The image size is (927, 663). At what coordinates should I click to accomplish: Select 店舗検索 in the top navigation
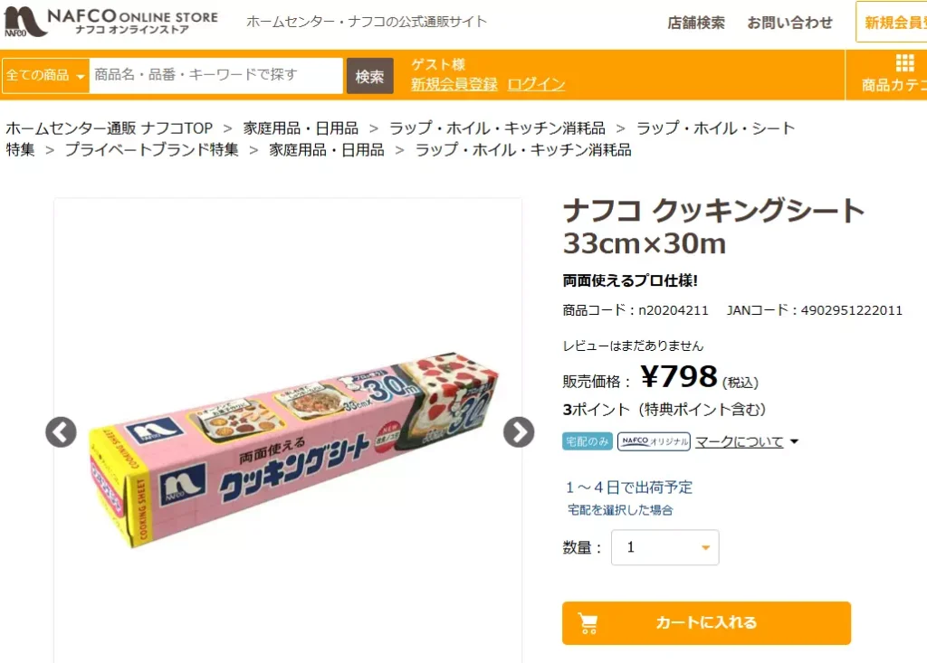695,23
